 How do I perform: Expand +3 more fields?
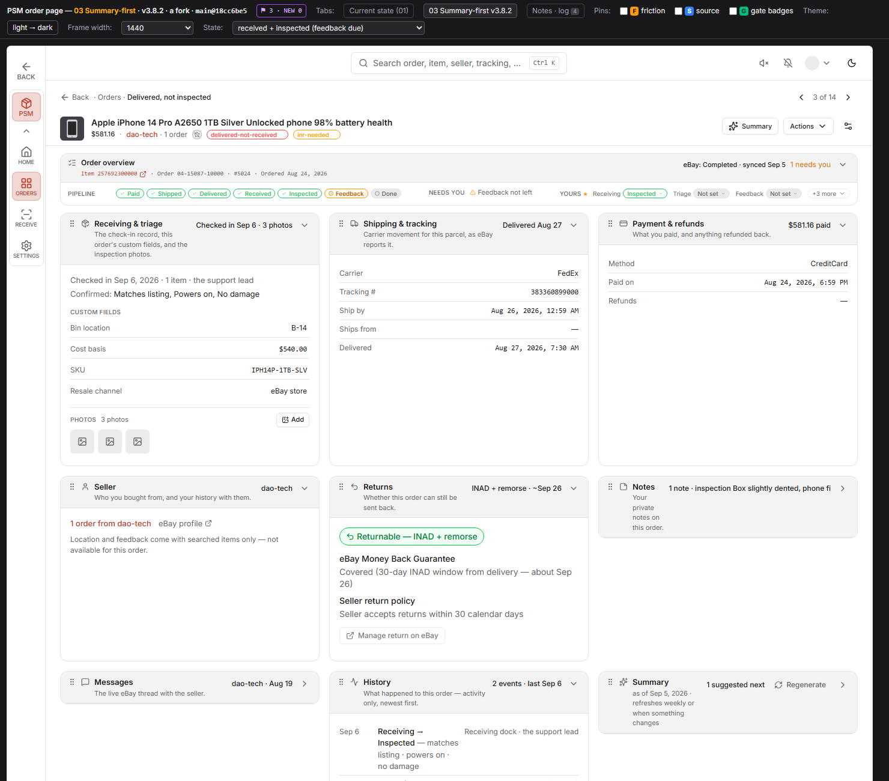pyautogui.click(x=828, y=193)
